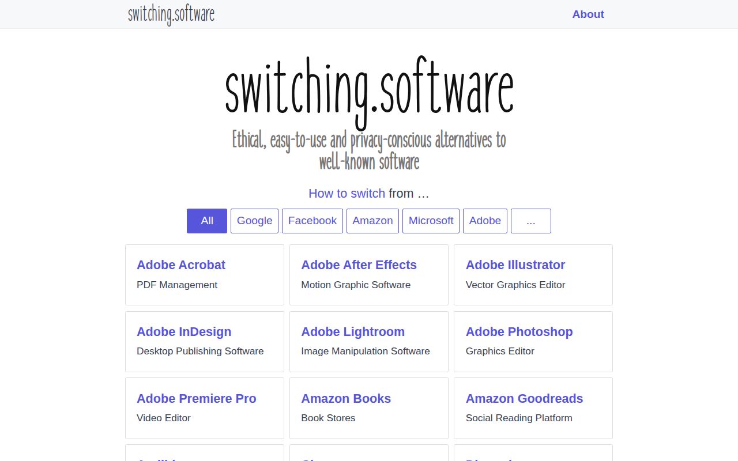This screenshot has height=461, width=738.
Task: Filter alternatives by Facebook
Action: click(x=312, y=221)
